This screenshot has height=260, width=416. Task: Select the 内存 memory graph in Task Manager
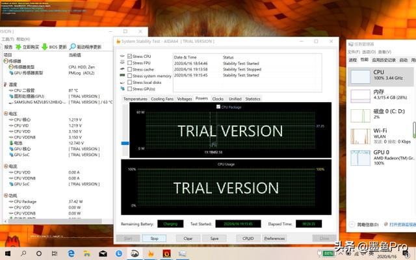[360, 96]
